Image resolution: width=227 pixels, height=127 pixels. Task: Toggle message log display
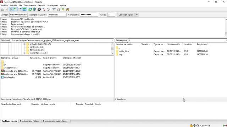coord(11,10)
